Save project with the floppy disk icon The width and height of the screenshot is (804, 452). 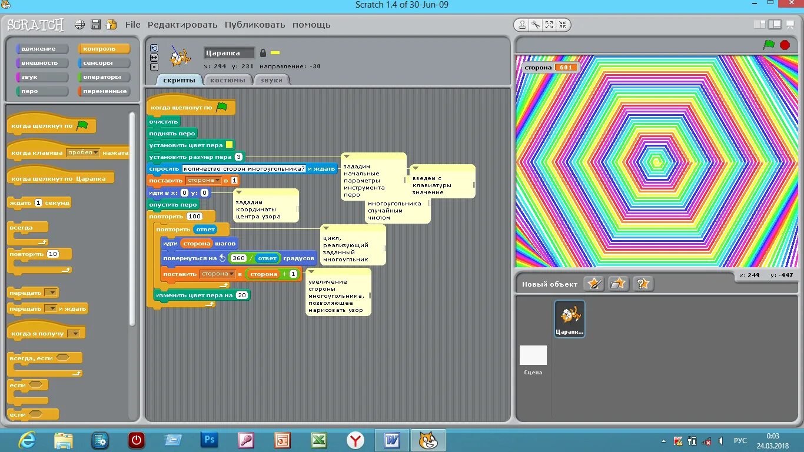click(x=96, y=25)
